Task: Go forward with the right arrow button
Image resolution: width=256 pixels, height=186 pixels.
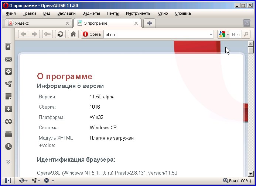Action: (34, 34)
